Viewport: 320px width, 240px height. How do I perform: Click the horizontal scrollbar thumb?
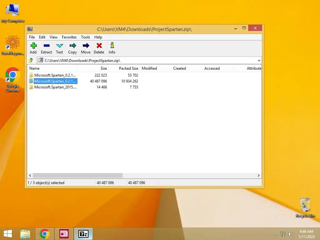[x=77, y=175]
